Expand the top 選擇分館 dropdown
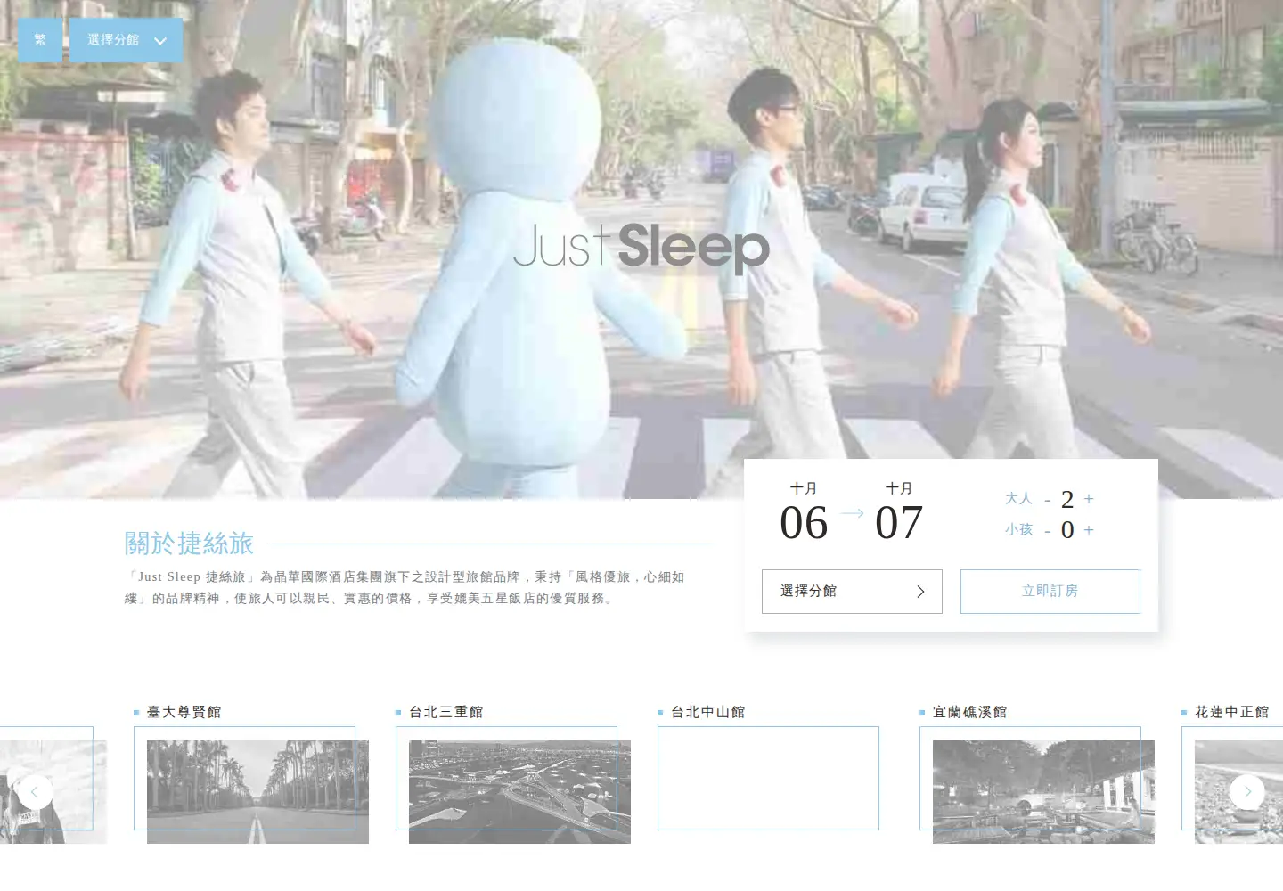Viewport: 1283px width, 891px height. pyautogui.click(x=127, y=40)
